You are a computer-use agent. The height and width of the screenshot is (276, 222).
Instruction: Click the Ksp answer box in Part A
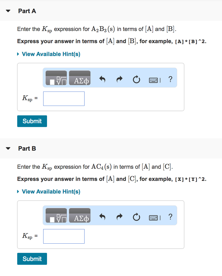pos(64,98)
